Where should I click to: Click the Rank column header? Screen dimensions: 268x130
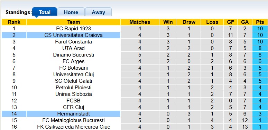[x=14, y=22]
